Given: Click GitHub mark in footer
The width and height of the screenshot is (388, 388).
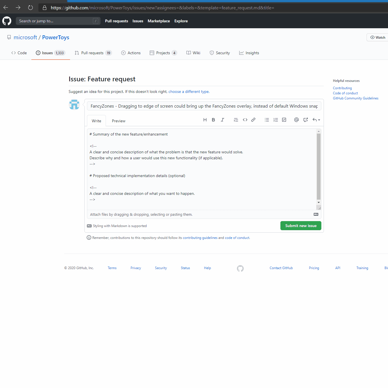Looking at the screenshot, I should click(240, 268).
